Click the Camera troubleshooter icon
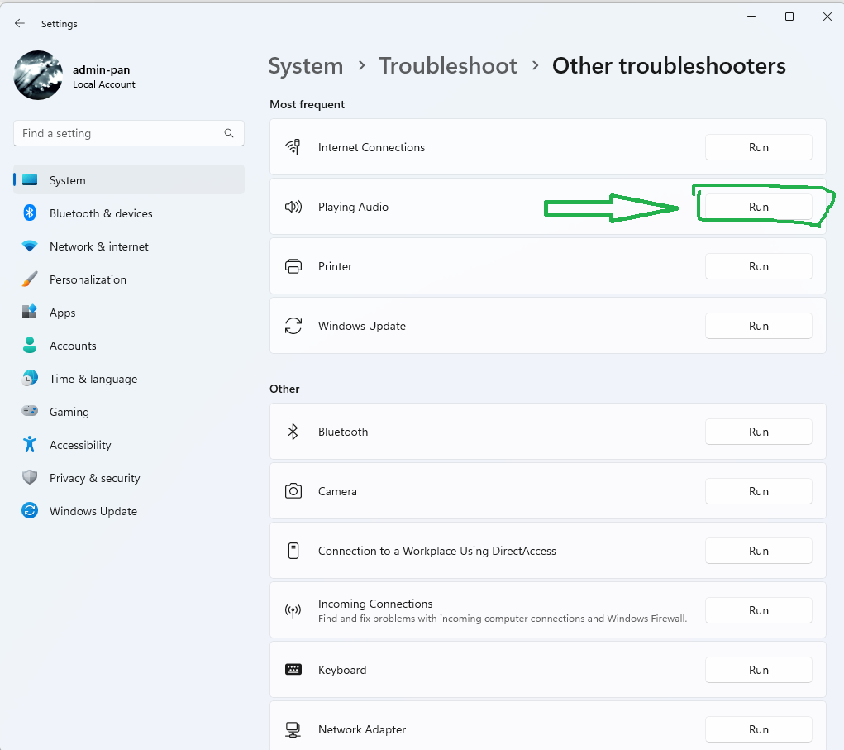Screen dimensions: 844x750 (293, 491)
